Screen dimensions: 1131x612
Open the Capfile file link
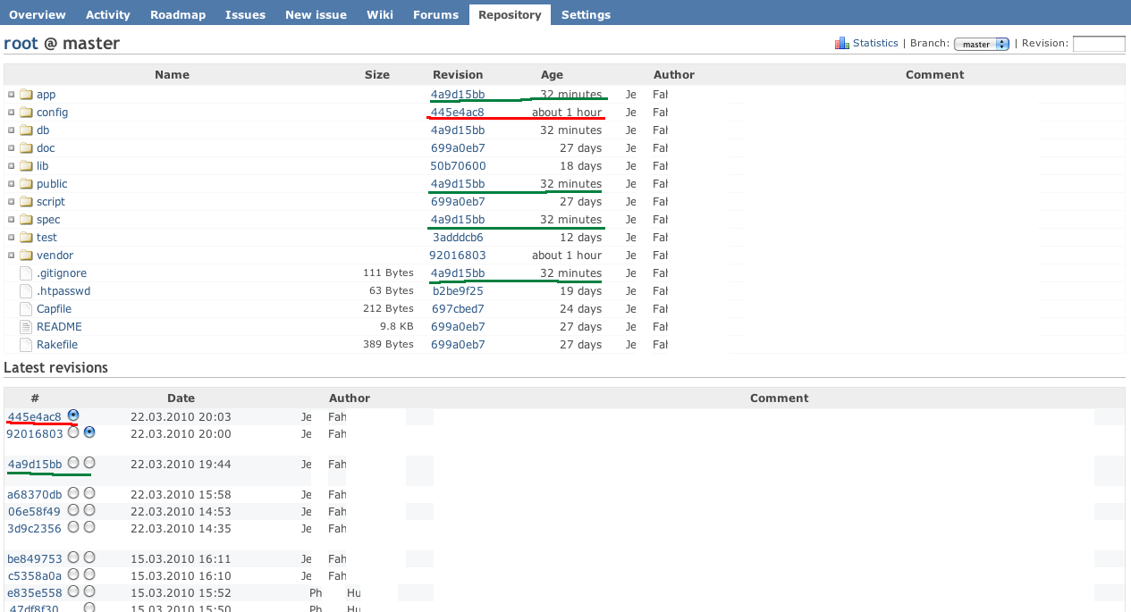pos(55,309)
